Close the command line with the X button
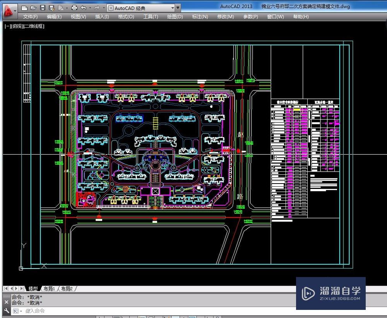This screenshot has height=318, width=387. [6, 301]
